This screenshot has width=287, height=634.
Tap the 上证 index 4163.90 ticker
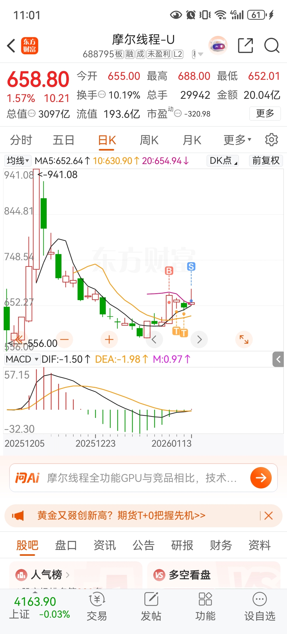(x=40, y=608)
